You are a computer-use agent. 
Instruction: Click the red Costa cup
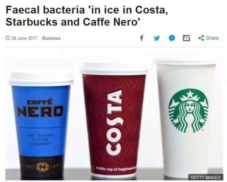114,121
